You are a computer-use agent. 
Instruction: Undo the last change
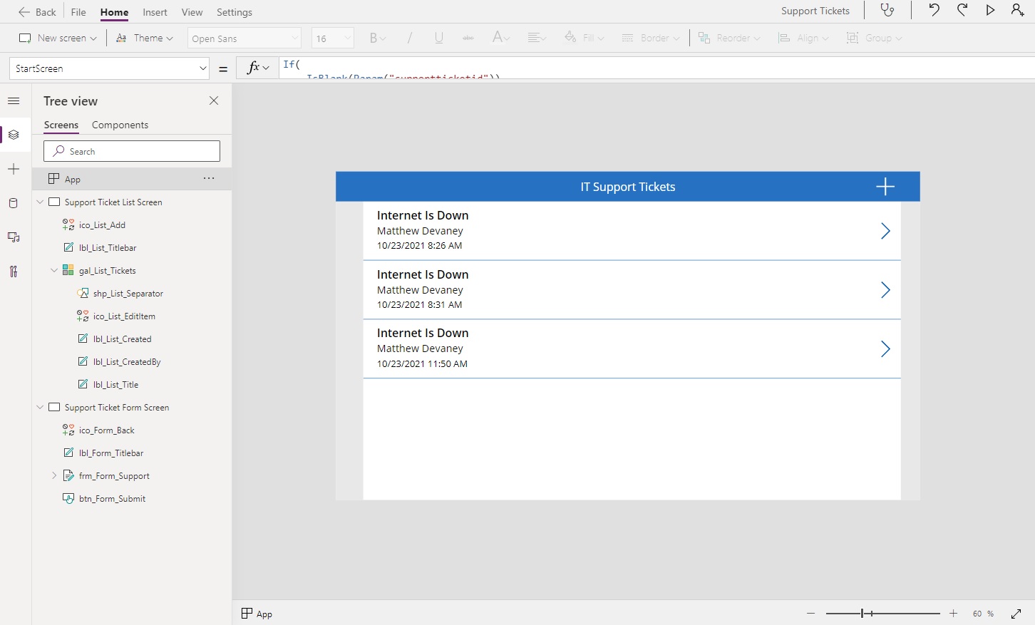(x=934, y=10)
